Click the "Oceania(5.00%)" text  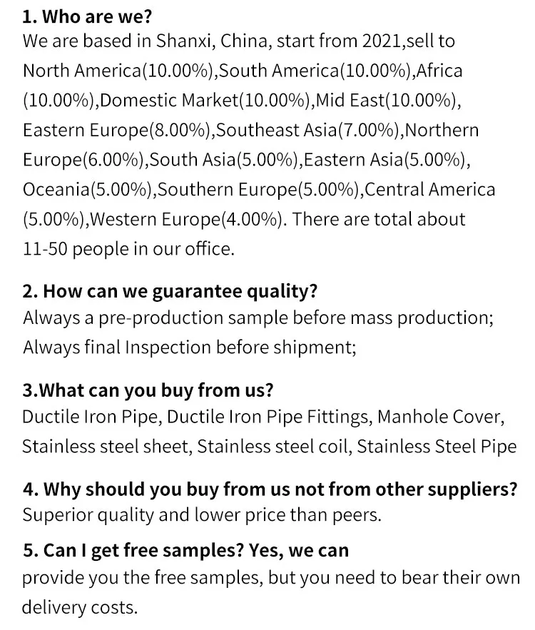tap(87, 190)
